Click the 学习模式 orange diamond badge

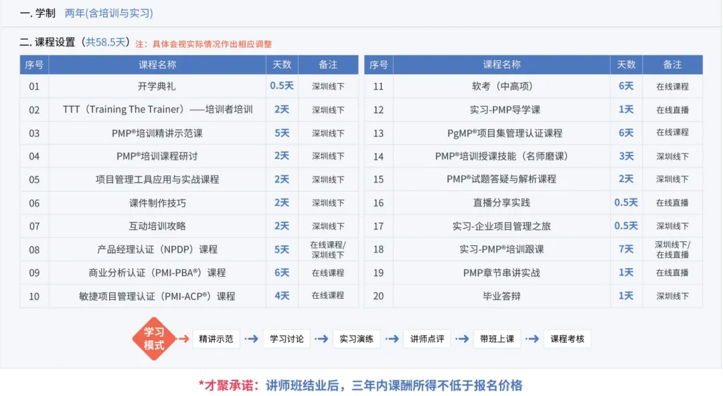154,338
